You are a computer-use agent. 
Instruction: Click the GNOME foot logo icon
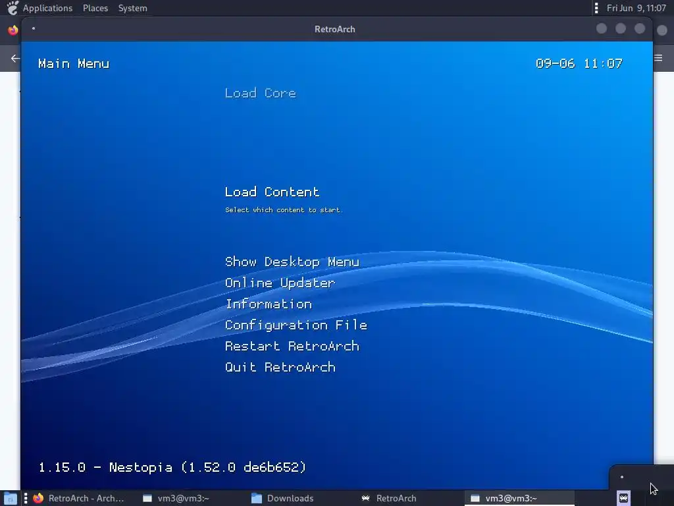13,8
